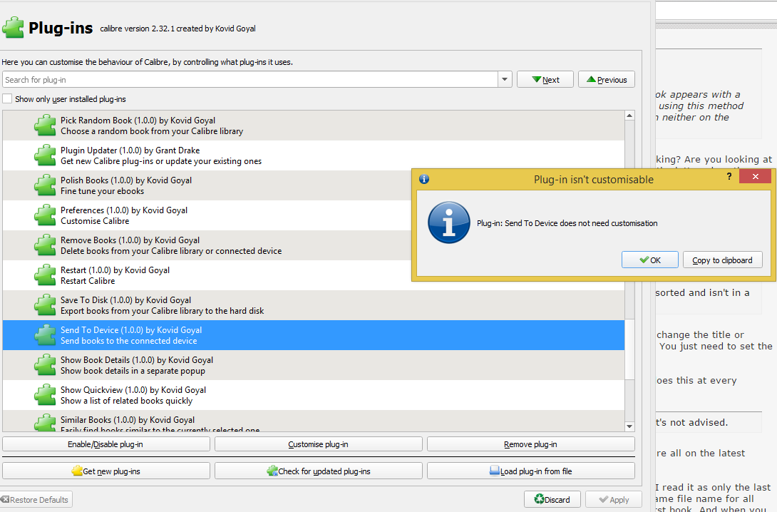The width and height of the screenshot is (777, 512).
Task: Click the Remove Books plug-in icon
Action: (x=45, y=245)
